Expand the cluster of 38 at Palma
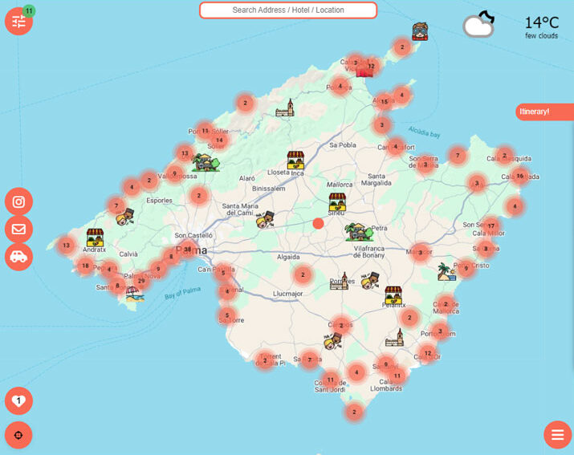This screenshot has height=455, width=574. point(188,250)
